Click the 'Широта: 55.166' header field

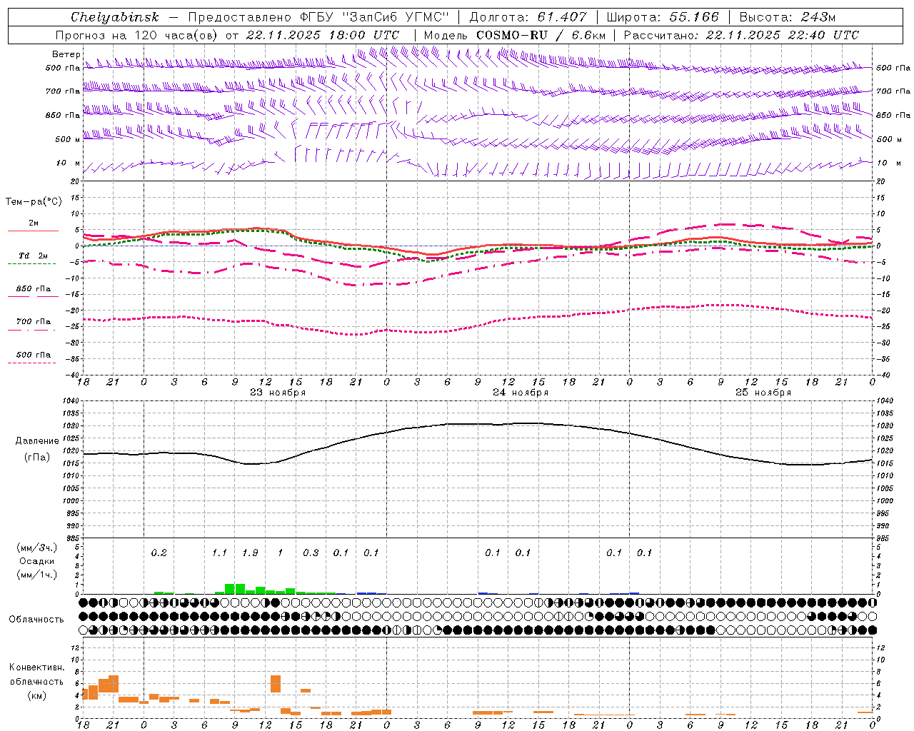pos(663,17)
